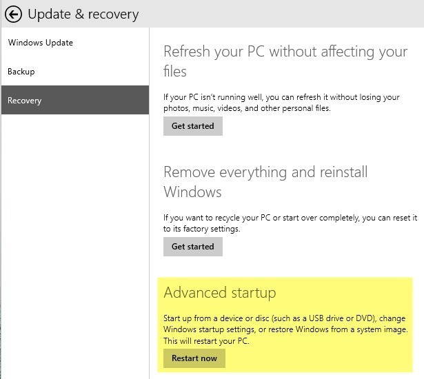Select Backup in the sidebar
The width and height of the screenshot is (424, 379).
point(21,72)
